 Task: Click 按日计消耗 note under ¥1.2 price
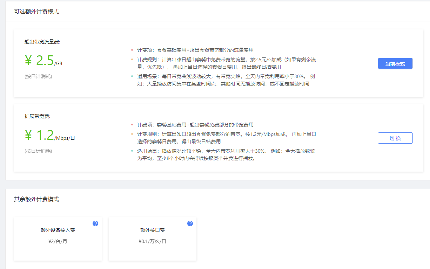point(38,151)
